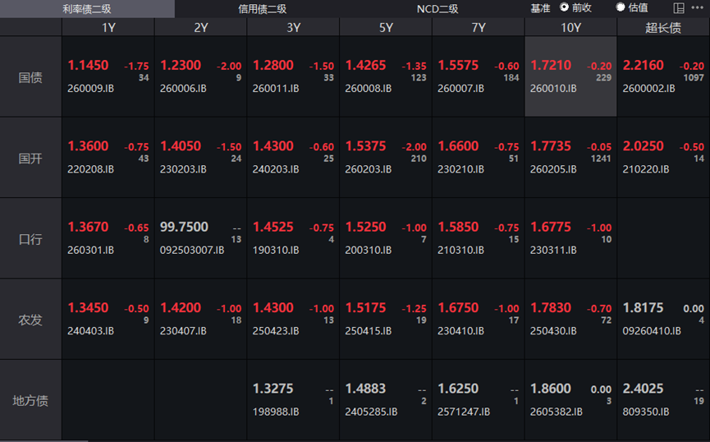
Task: Open bond 09260410.IB cell
Action: [x=663, y=319]
